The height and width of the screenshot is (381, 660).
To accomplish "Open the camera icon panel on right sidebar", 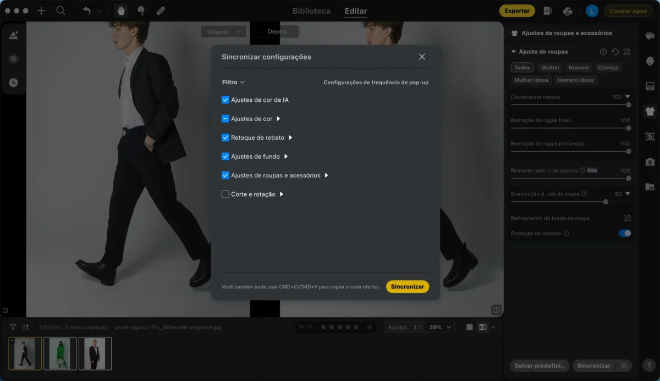I will pyautogui.click(x=650, y=162).
